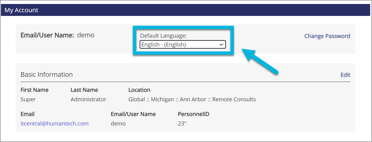Select the Default Language label text
The height and width of the screenshot is (142, 372).
click(163, 36)
